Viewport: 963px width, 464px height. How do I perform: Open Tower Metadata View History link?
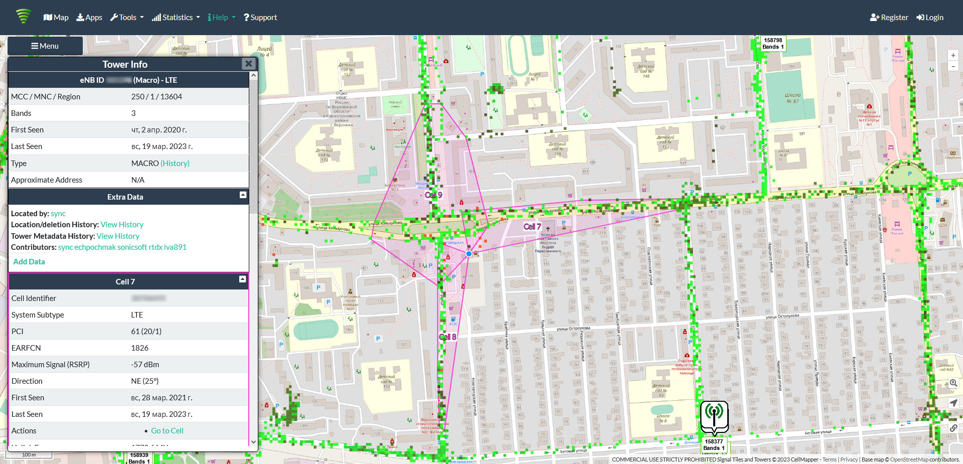pos(118,236)
